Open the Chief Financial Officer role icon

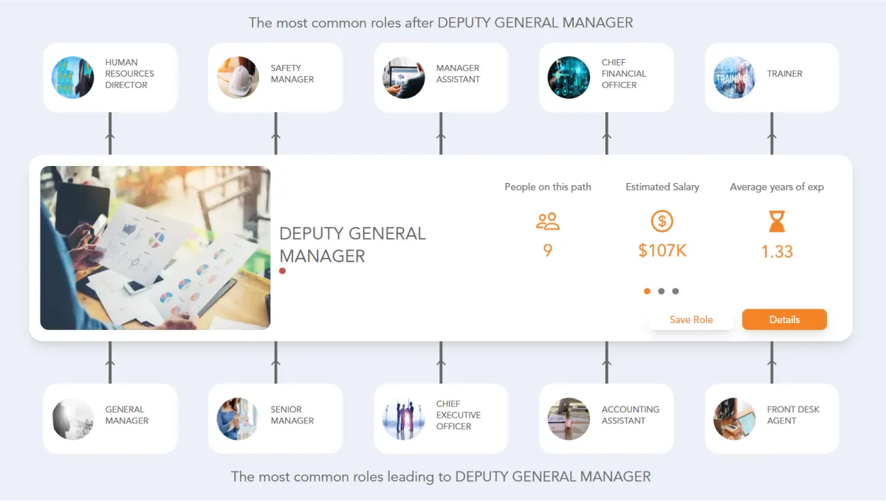coord(569,77)
